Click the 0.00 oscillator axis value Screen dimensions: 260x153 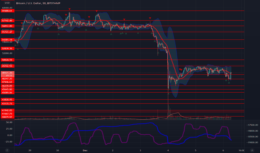tap(10, 135)
